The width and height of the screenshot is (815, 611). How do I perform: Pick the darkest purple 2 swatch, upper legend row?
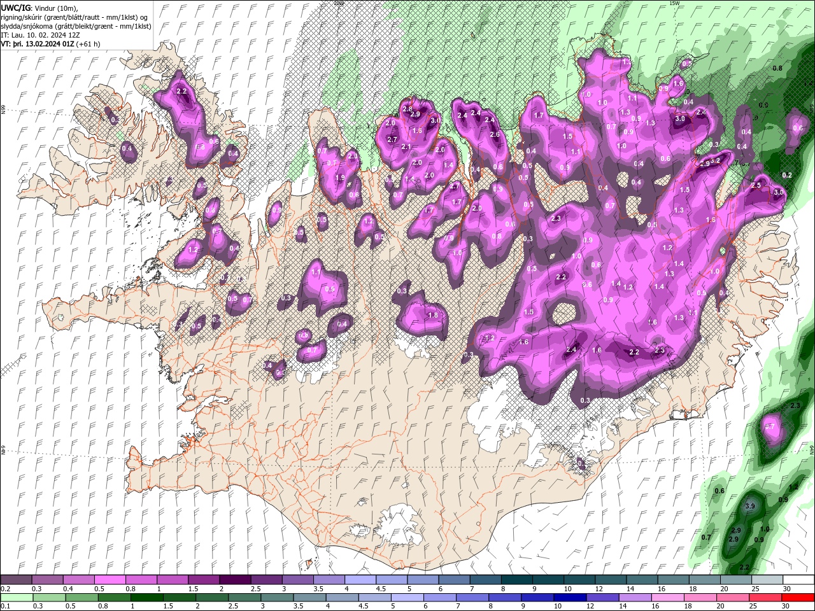(235, 580)
